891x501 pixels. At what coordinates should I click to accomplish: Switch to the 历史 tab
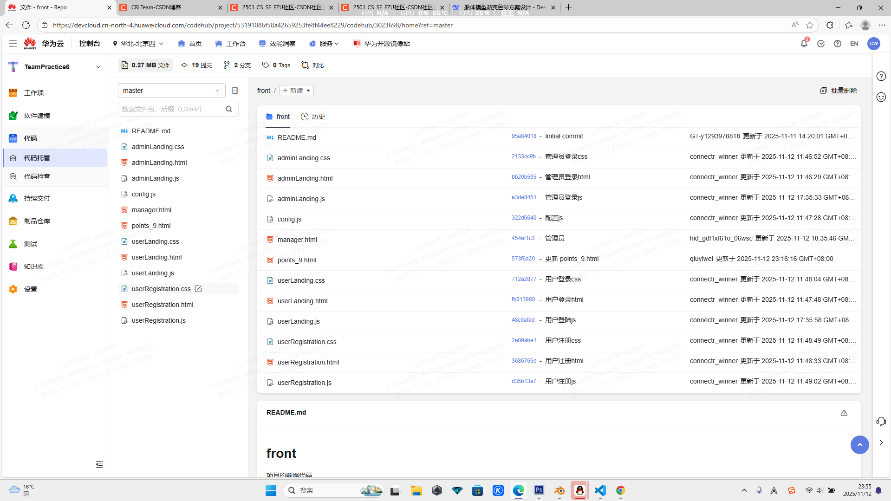313,117
